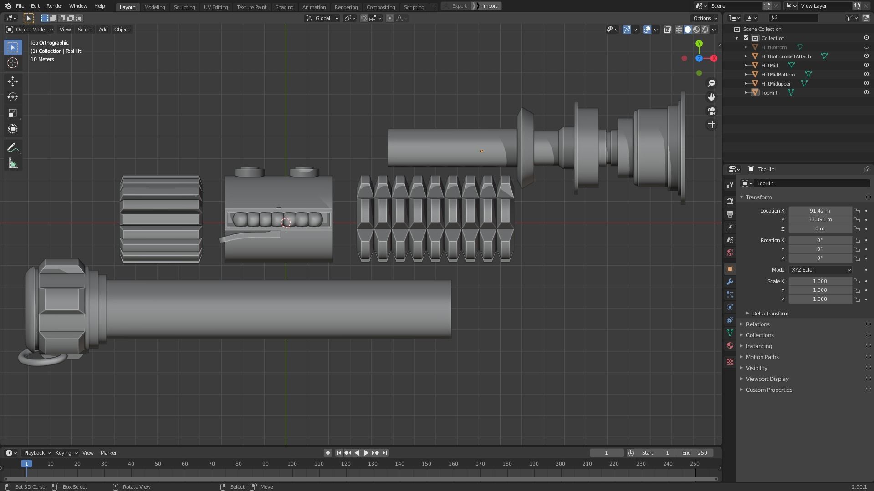This screenshot has width=874, height=491.
Task: Click the pan view hand icon
Action: [x=711, y=97]
